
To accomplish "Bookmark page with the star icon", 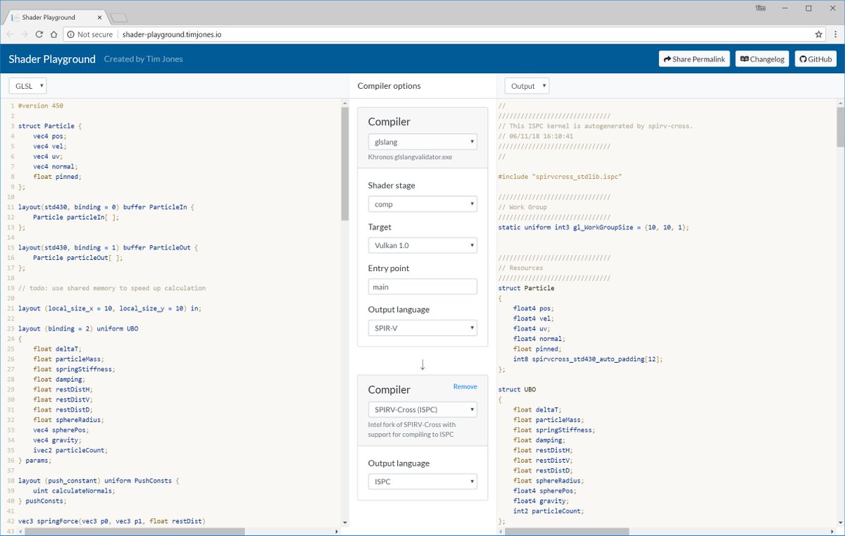I will click(x=818, y=34).
